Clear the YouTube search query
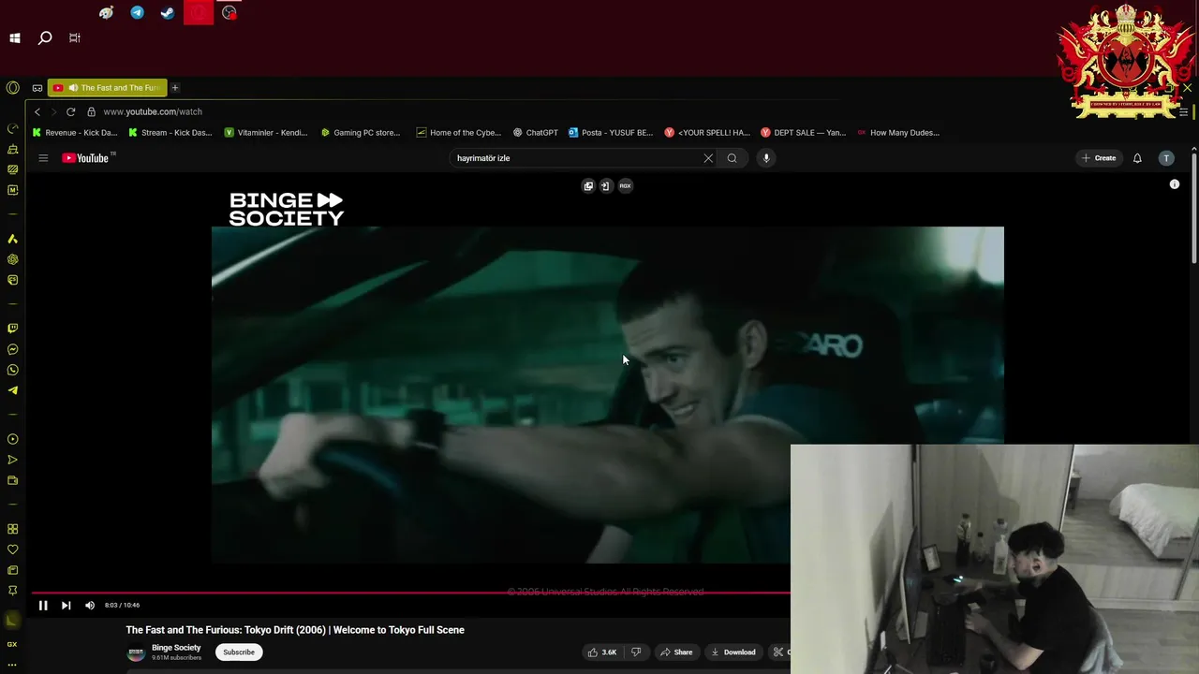 click(x=708, y=158)
